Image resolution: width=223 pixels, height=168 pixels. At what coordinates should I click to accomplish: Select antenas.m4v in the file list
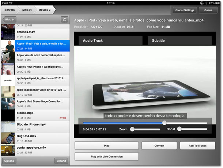35,34
